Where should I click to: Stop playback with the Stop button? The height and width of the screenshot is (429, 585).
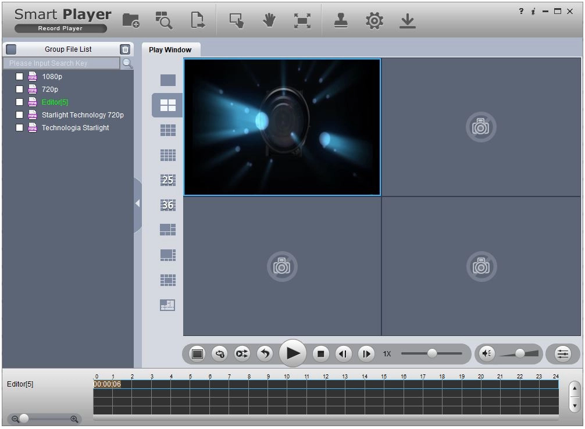pyautogui.click(x=321, y=353)
